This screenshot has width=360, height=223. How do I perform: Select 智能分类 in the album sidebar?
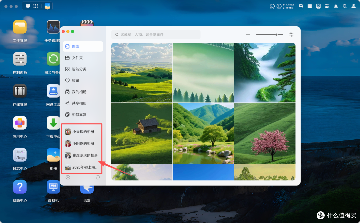(83, 69)
